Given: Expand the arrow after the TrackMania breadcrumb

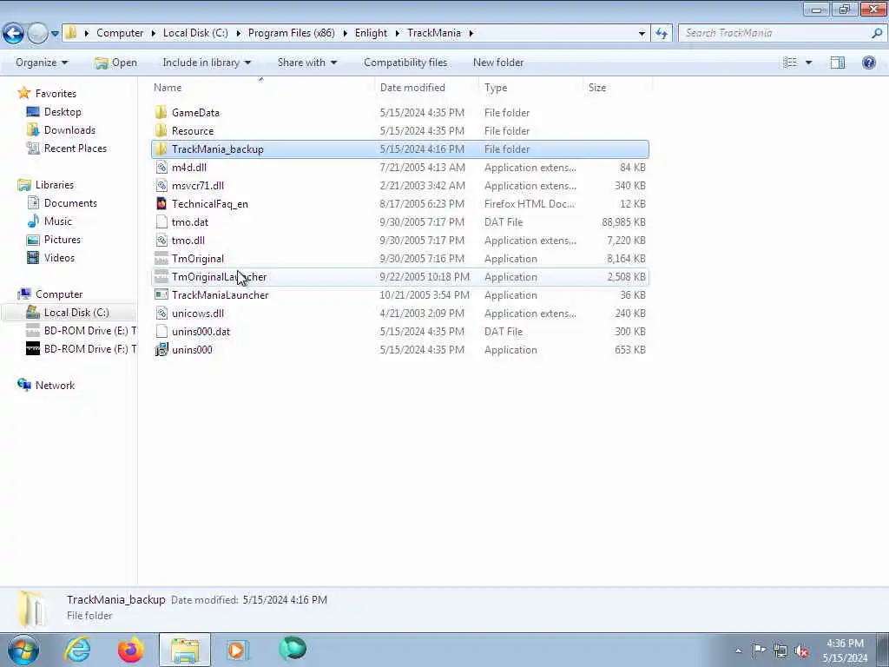Looking at the screenshot, I should (x=471, y=34).
